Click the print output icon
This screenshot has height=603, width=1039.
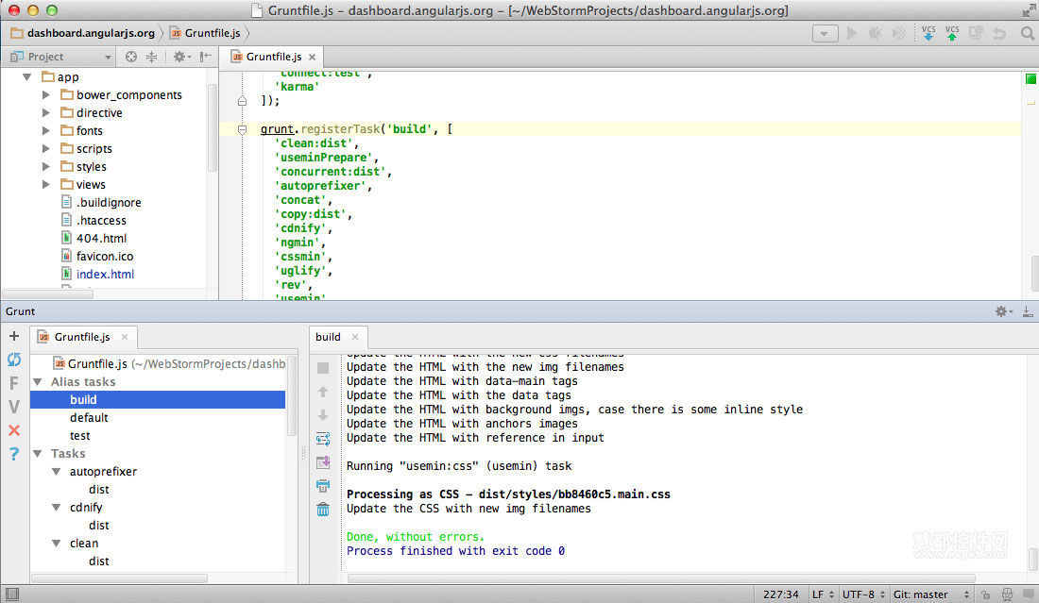point(323,486)
